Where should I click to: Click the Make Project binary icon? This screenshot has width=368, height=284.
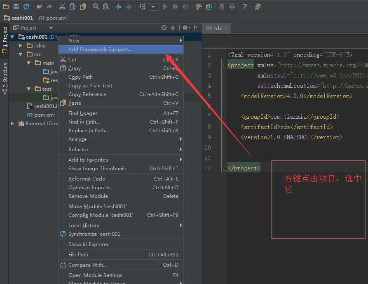pyautogui.click(x=142, y=7)
